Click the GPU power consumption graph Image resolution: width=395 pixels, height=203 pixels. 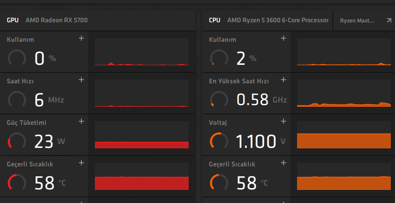tap(142, 135)
